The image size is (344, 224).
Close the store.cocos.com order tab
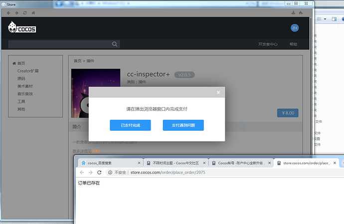(335, 163)
